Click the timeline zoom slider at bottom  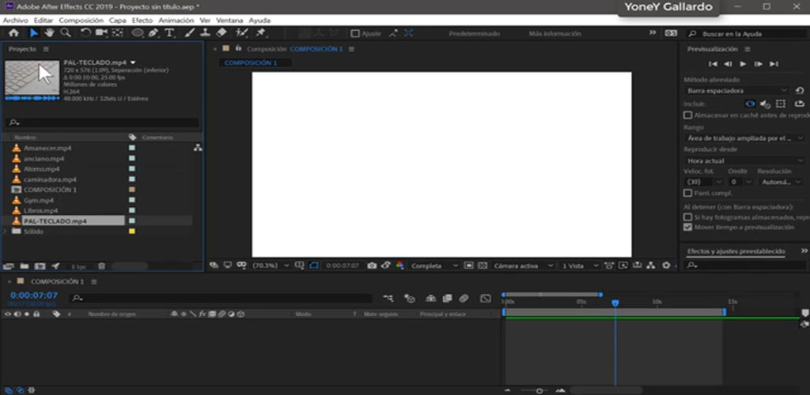[539, 390]
